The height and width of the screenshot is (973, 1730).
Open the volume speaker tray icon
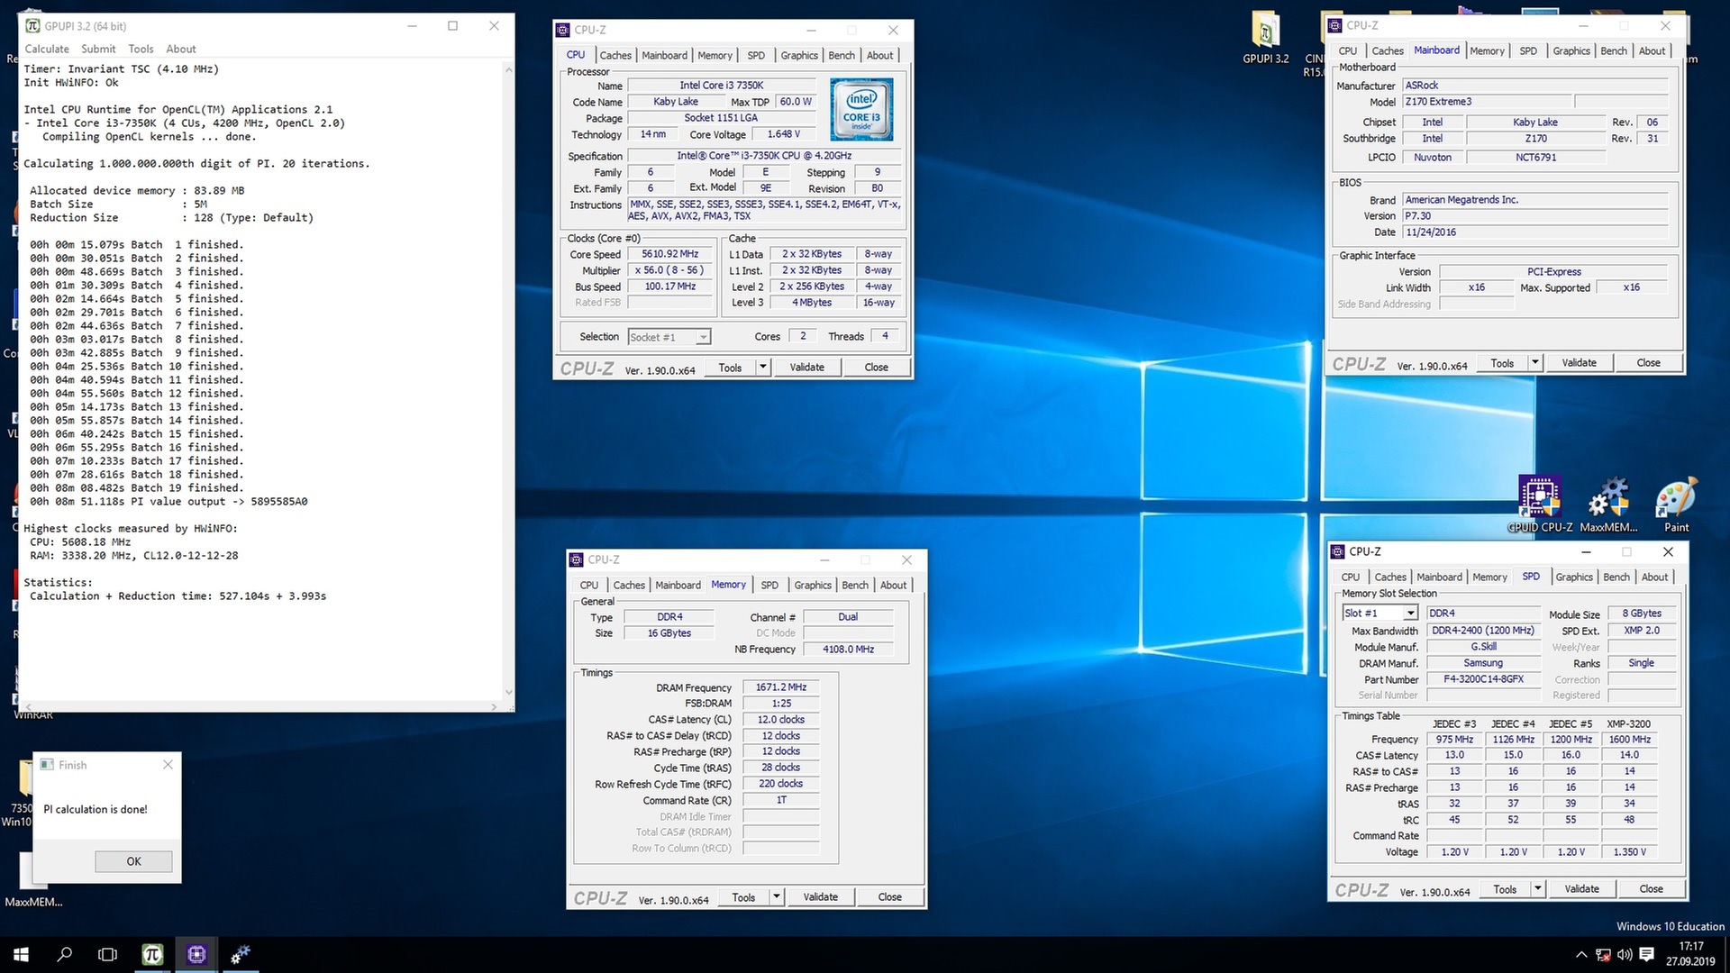(x=1625, y=955)
